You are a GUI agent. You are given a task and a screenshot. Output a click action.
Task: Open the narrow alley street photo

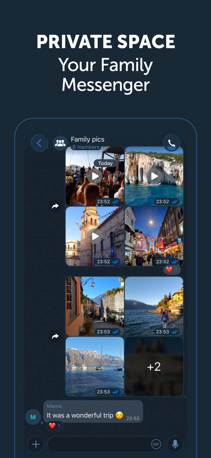point(95,306)
